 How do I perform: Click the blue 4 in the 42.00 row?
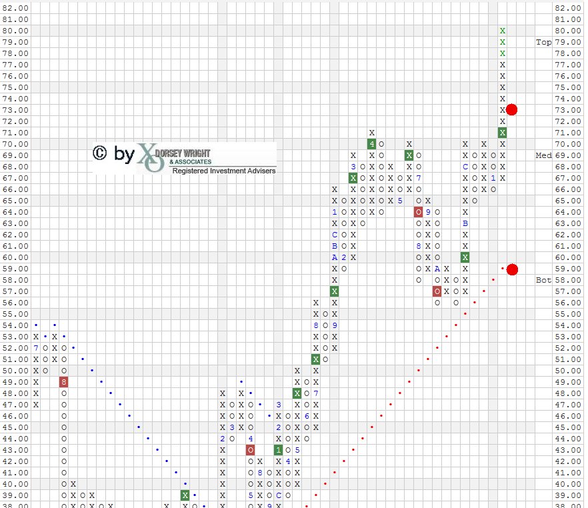coord(287,461)
